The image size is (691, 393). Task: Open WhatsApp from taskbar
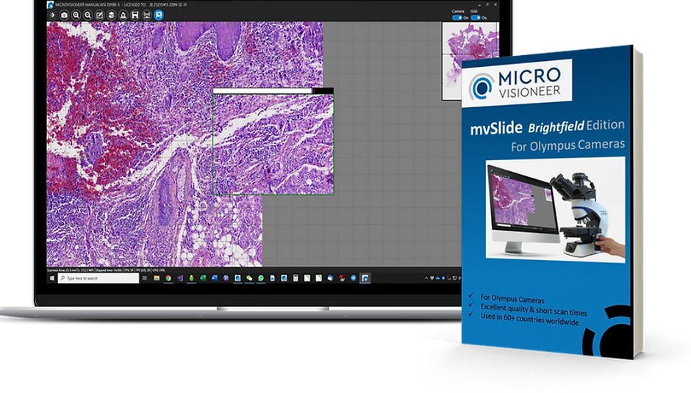(261, 278)
